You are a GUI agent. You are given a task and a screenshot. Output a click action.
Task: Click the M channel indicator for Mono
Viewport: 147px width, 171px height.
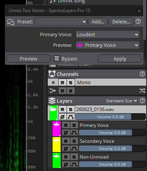(53, 83)
